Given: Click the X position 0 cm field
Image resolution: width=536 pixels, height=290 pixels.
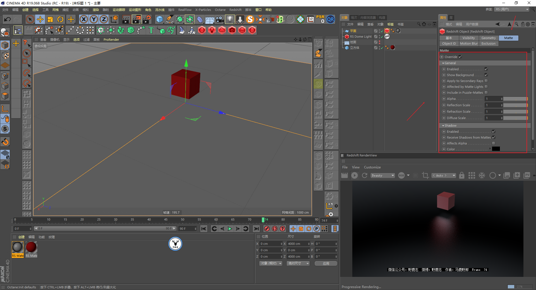Looking at the screenshot, I should click(271, 244).
